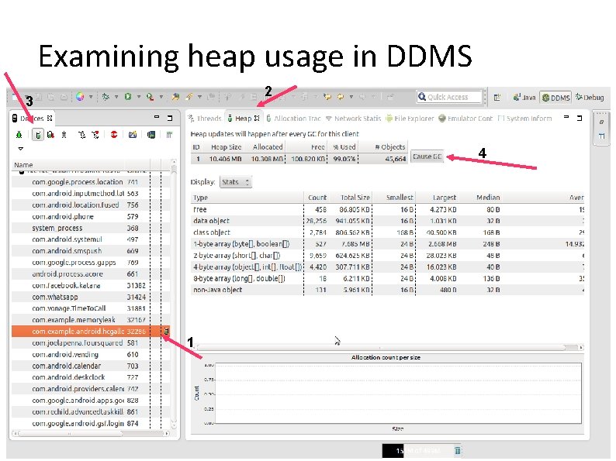This screenshot has height=461, width=616.
Task: Close the Devices tab with its X icon
Action: tap(50, 118)
